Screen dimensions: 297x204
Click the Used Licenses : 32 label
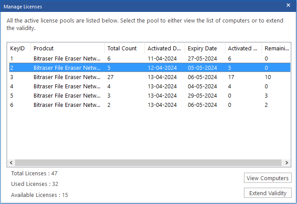pos(34,184)
